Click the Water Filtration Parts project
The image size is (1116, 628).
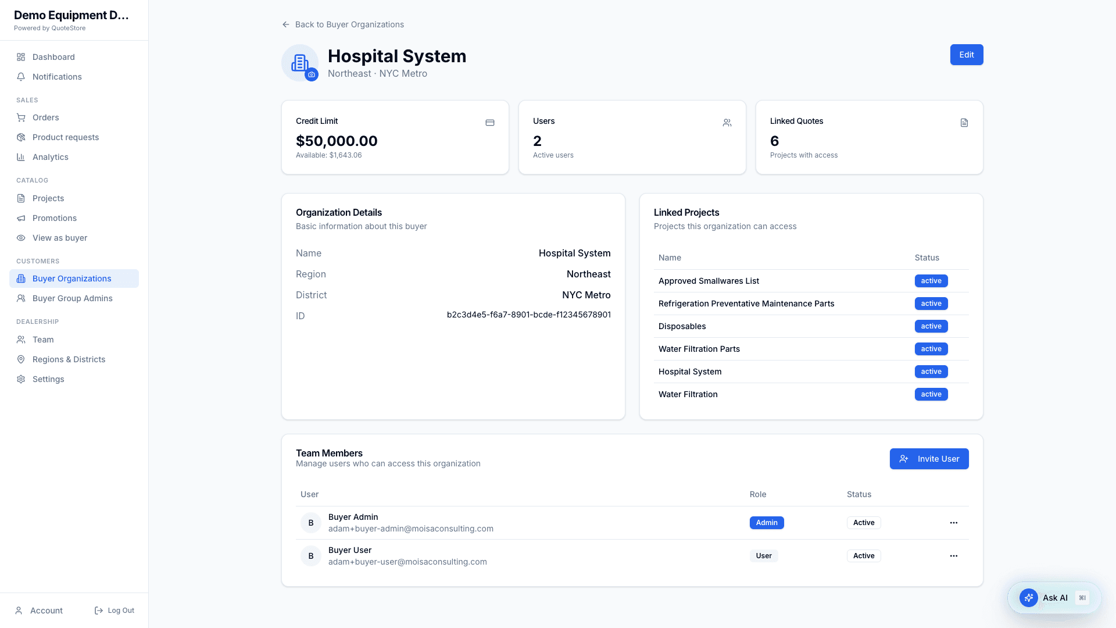coord(699,349)
